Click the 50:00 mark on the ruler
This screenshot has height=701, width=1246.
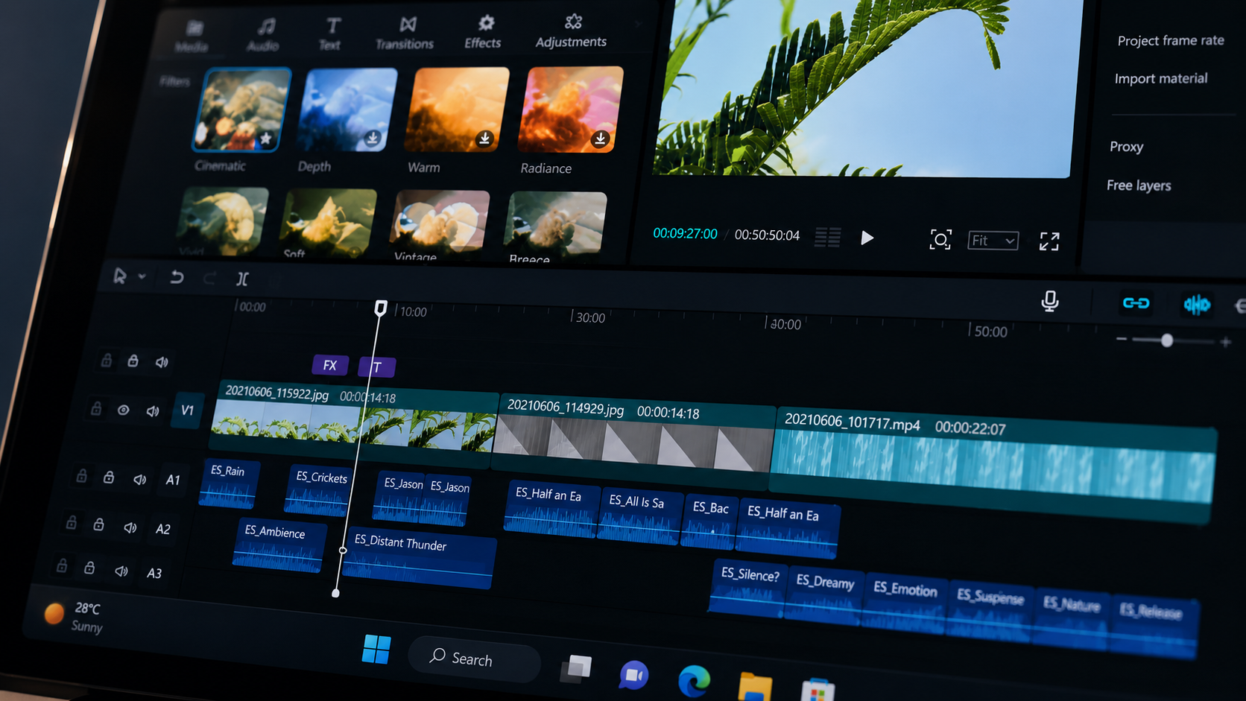(x=990, y=331)
